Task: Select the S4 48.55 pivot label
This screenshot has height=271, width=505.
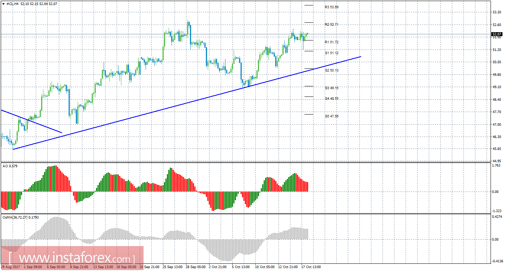Action: [x=332, y=98]
